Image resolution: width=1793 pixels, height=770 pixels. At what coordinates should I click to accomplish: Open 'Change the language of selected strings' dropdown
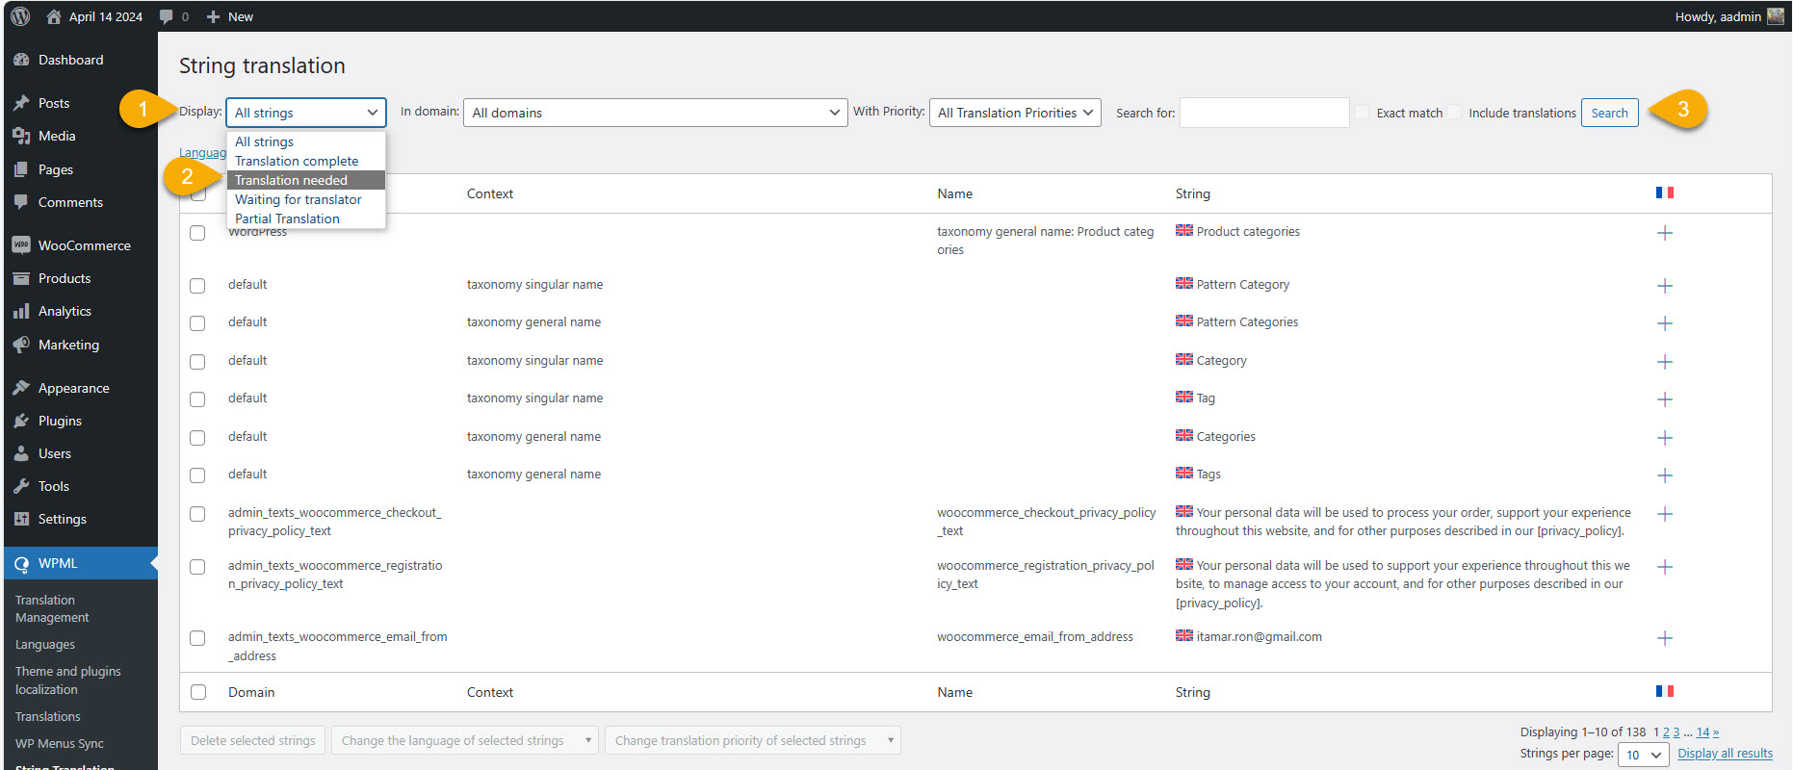465,740
